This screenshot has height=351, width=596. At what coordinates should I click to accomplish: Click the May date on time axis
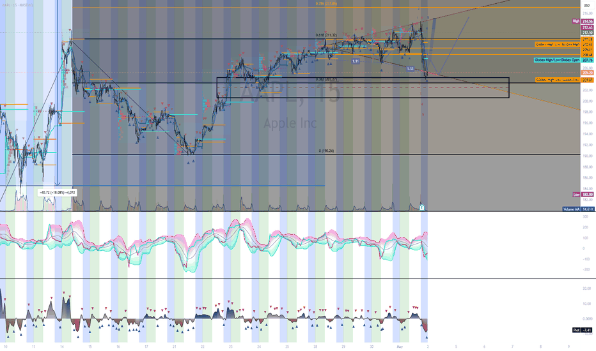(x=400, y=347)
